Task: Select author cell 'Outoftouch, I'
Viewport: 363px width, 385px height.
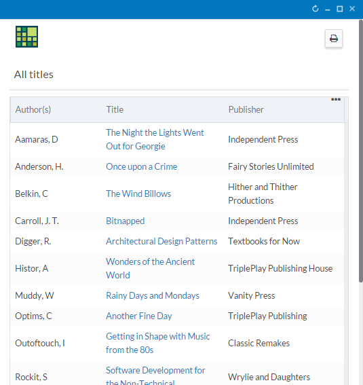Action: click(40, 343)
